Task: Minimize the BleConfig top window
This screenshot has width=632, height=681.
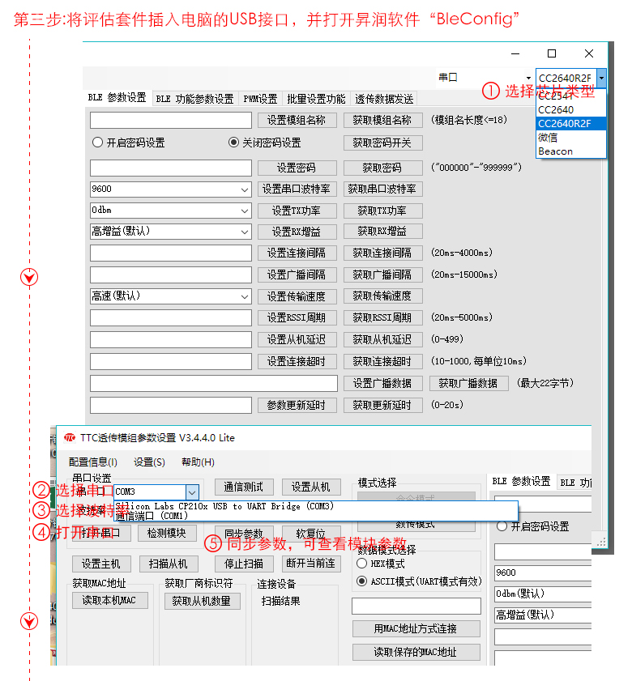Action: click(515, 53)
